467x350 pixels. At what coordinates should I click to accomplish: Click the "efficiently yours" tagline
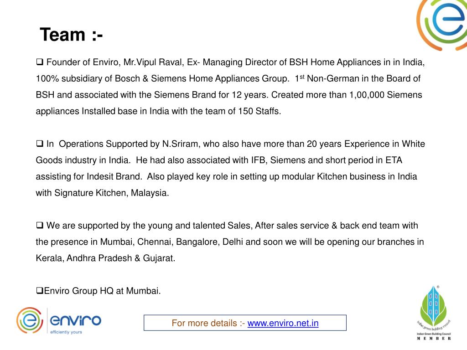66,332
